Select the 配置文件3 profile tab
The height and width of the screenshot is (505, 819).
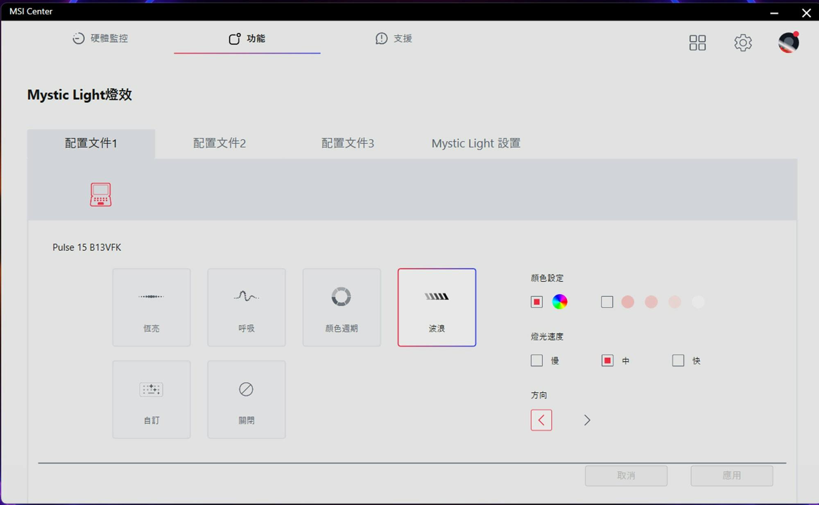[x=348, y=143]
